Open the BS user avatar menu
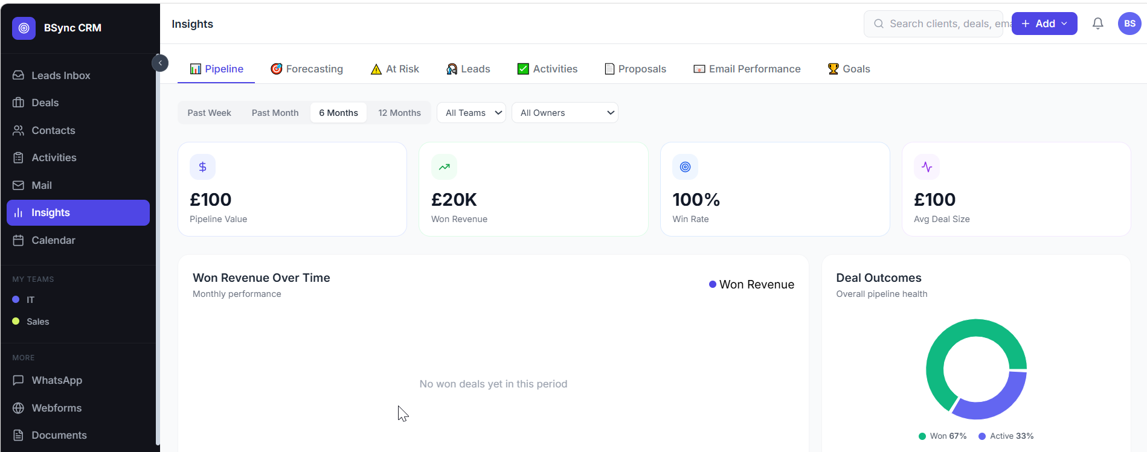 (1129, 24)
